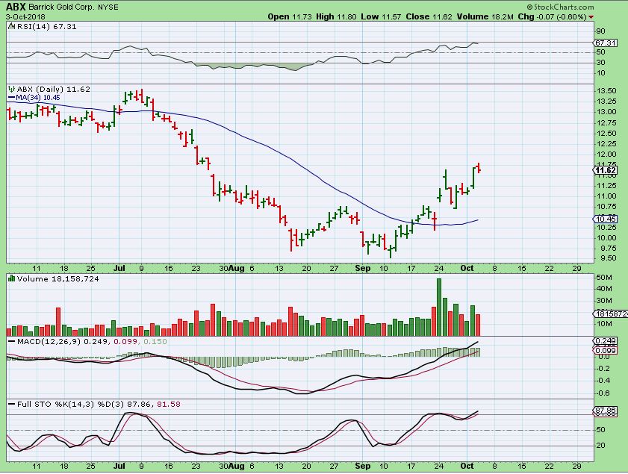Click the 9.50 price axis label
628x474 pixels.
click(x=606, y=258)
